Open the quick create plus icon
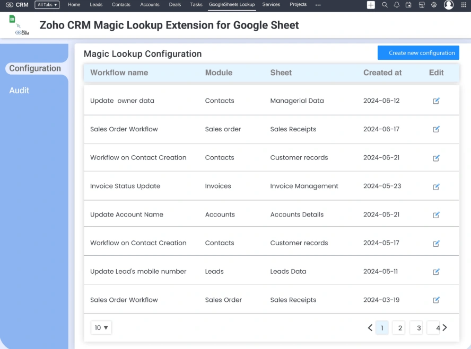The image size is (471, 349). pyautogui.click(x=371, y=5)
